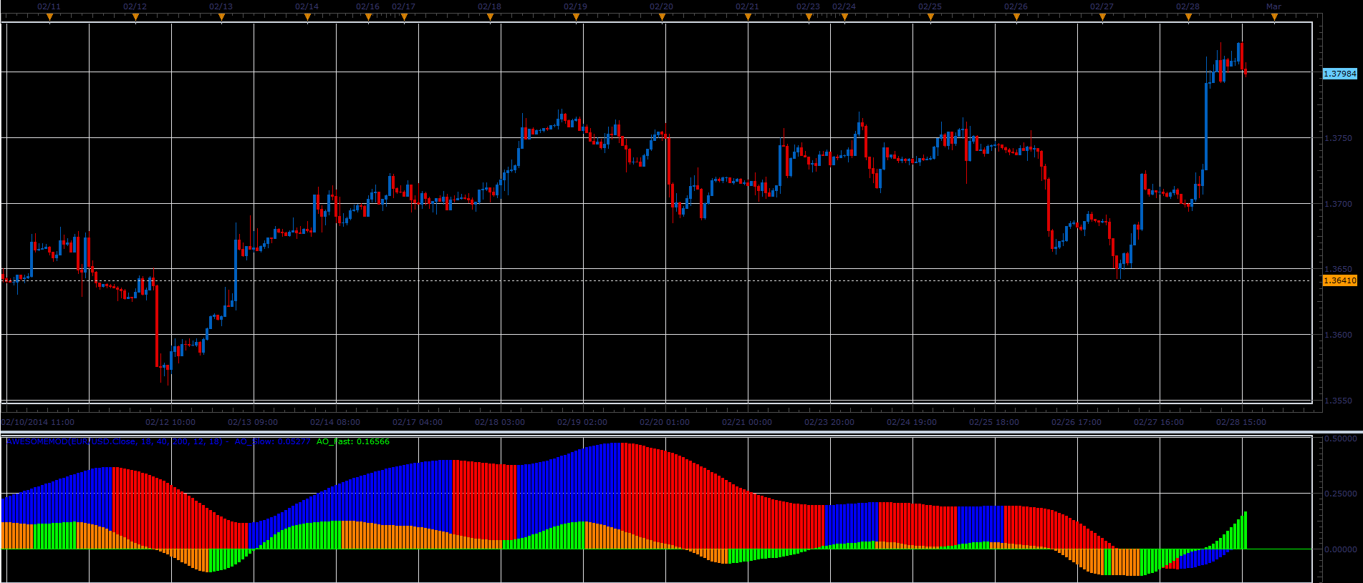Click the 02/13 09:00 time axis label
1363x583 pixels.
(253, 422)
